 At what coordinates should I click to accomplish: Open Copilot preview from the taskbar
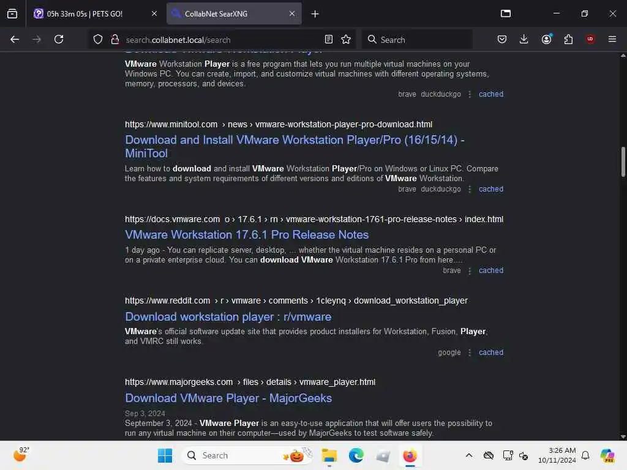[607, 455]
